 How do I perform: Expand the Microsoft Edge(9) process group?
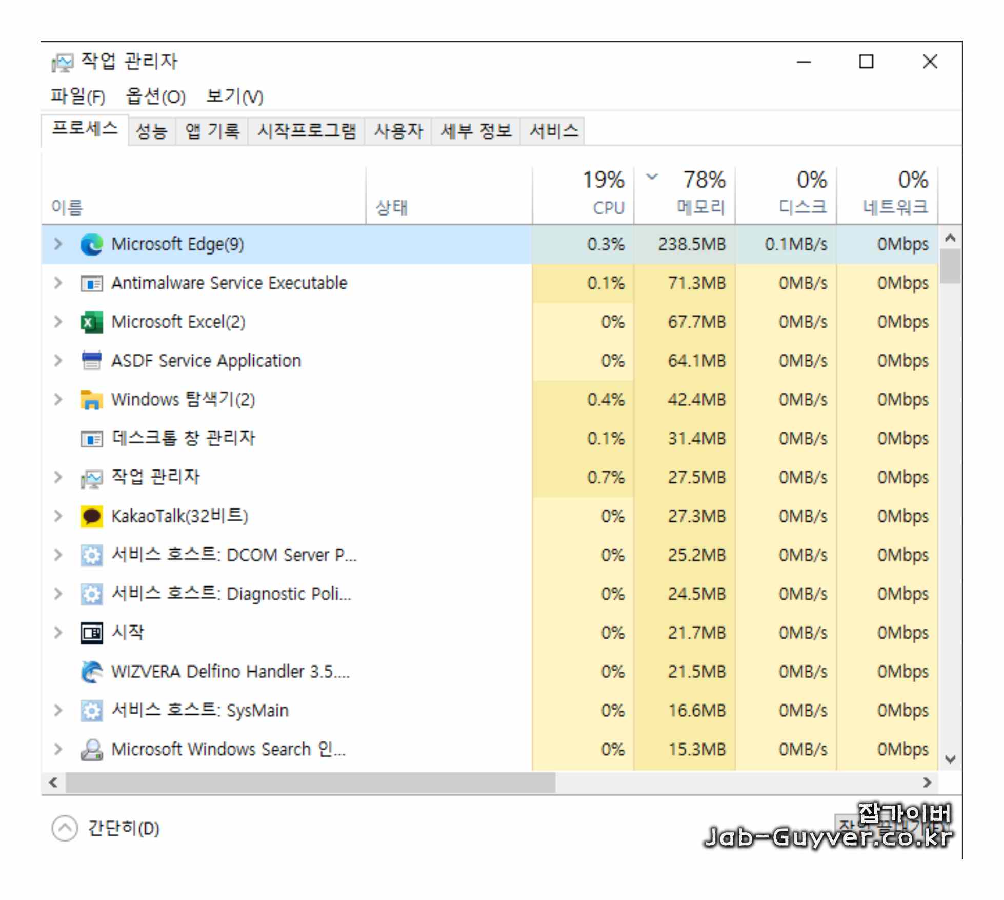[58, 244]
